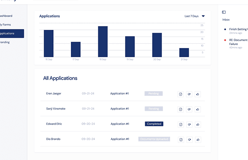Click the clock icon in Eren Jaeger's row
248x160 pixels.
[x=181, y=94]
